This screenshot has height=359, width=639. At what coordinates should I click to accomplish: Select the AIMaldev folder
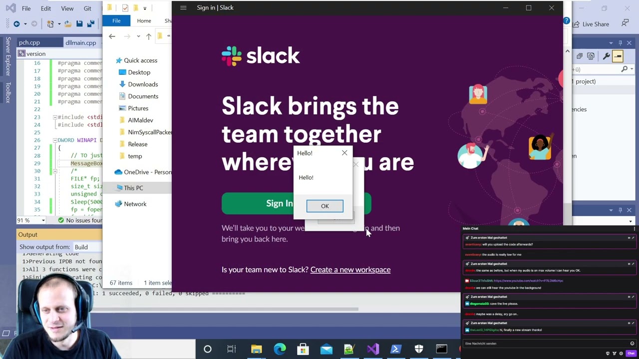point(136,120)
